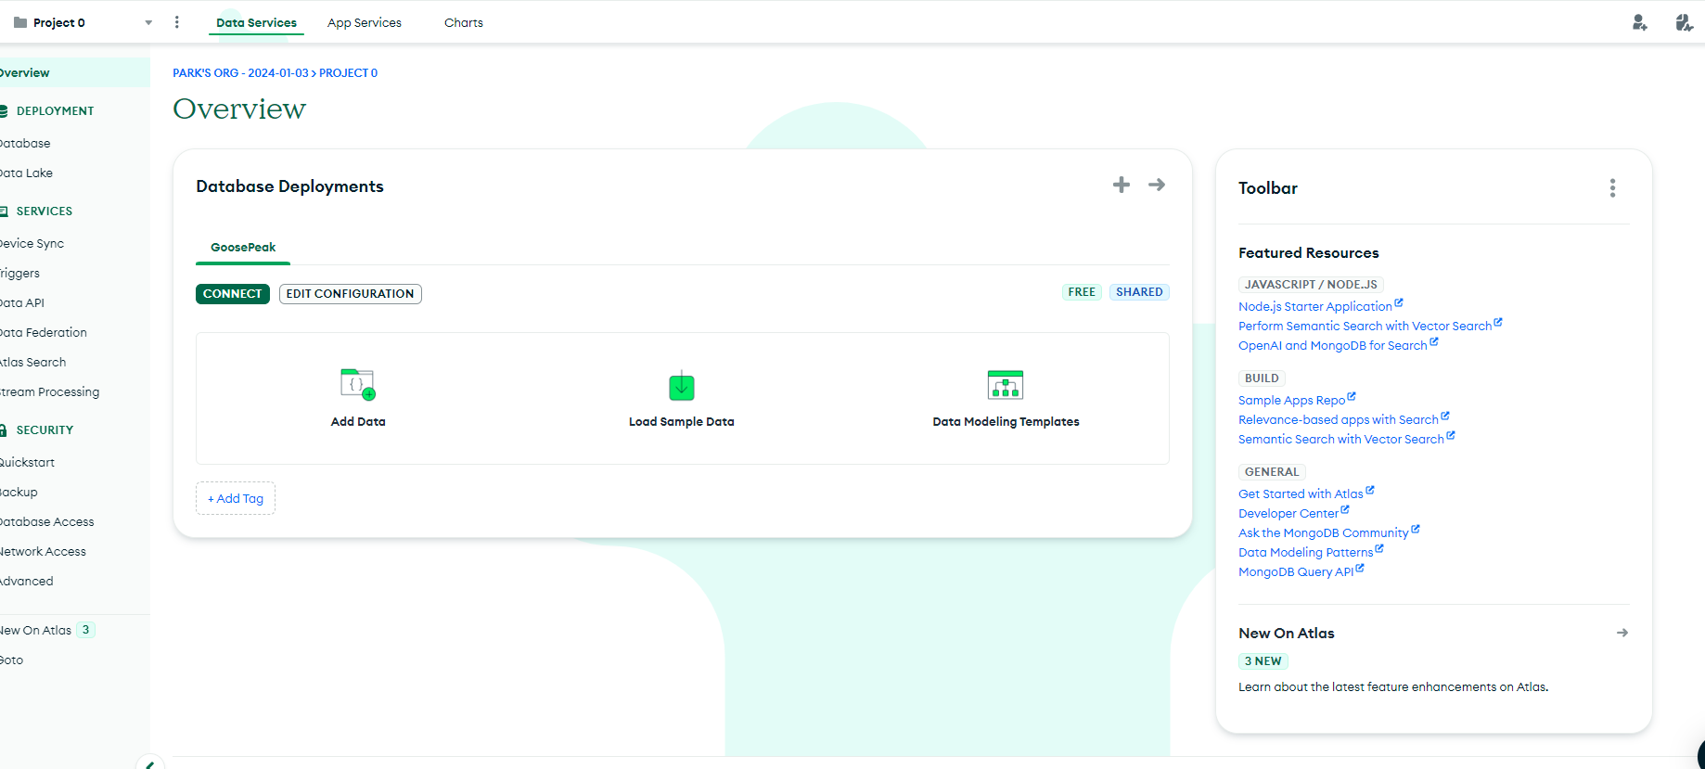Click the Data Modeling Templates label
The height and width of the screenshot is (769, 1705).
pyautogui.click(x=1006, y=421)
